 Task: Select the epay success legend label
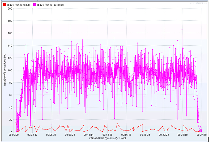point(50,5)
